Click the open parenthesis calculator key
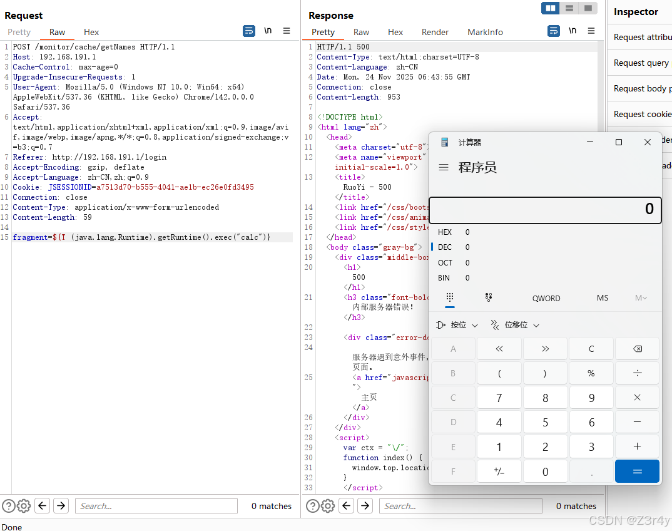This screenshot has width=672, height=531. click(499, 373)
